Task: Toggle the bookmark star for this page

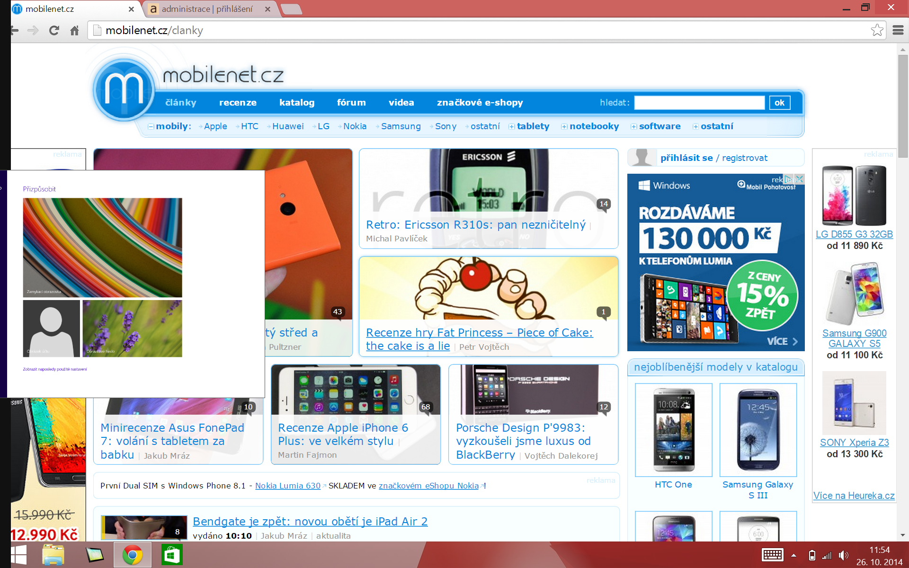Action: pos(878,30)
